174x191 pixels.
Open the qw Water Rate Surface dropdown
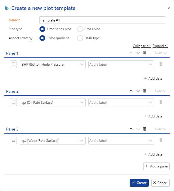click(x=52, y=141)
